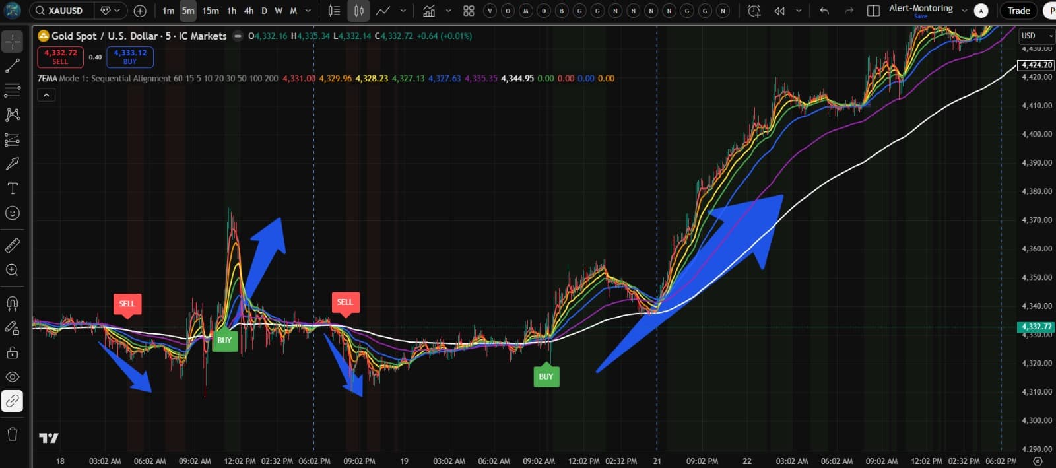Toggle lock all drawings

[x=13, y=352]
